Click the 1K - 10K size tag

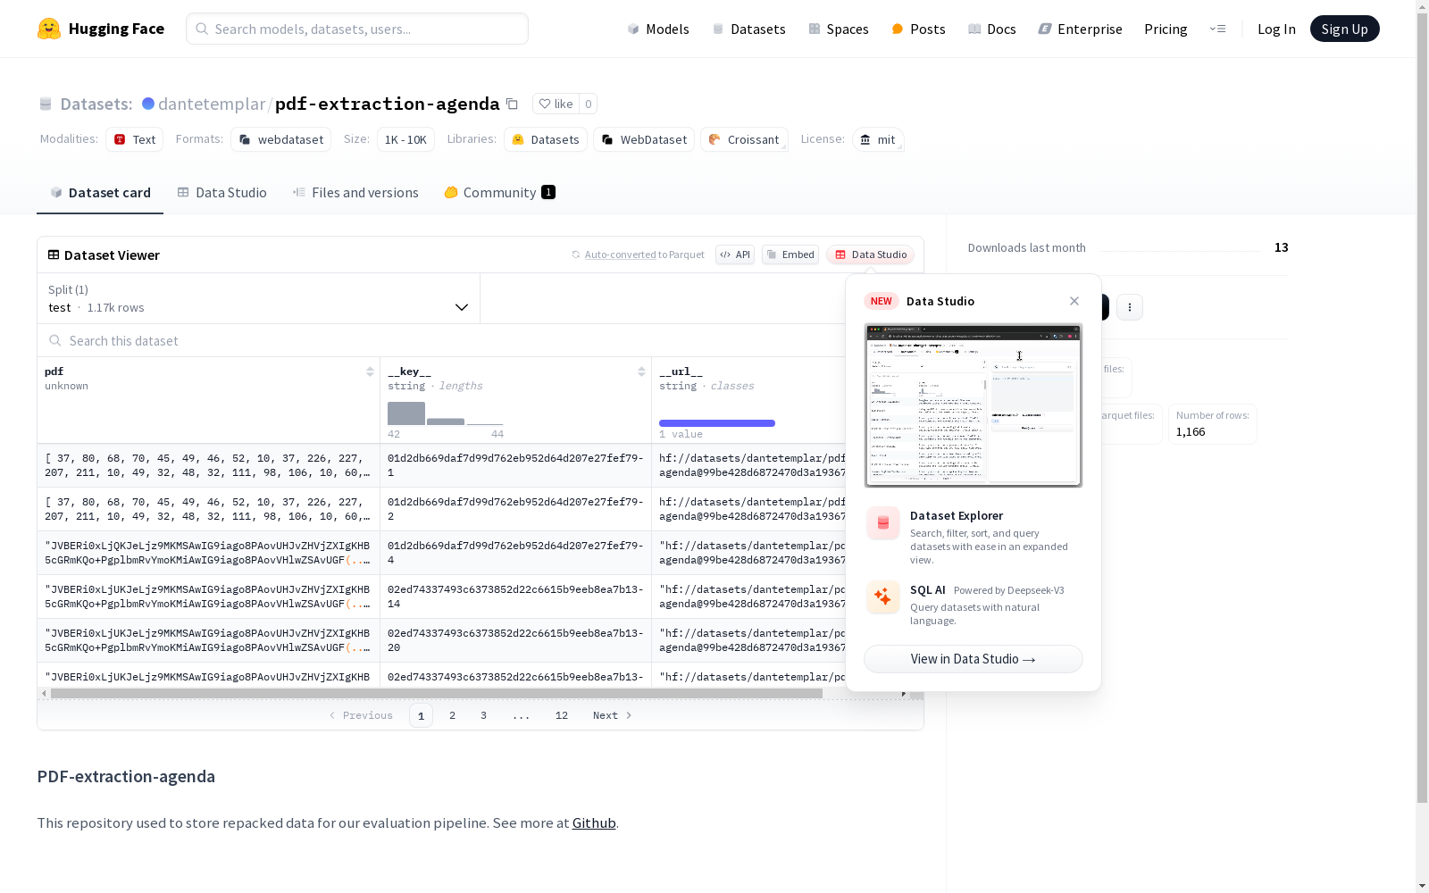pos(405,139)
